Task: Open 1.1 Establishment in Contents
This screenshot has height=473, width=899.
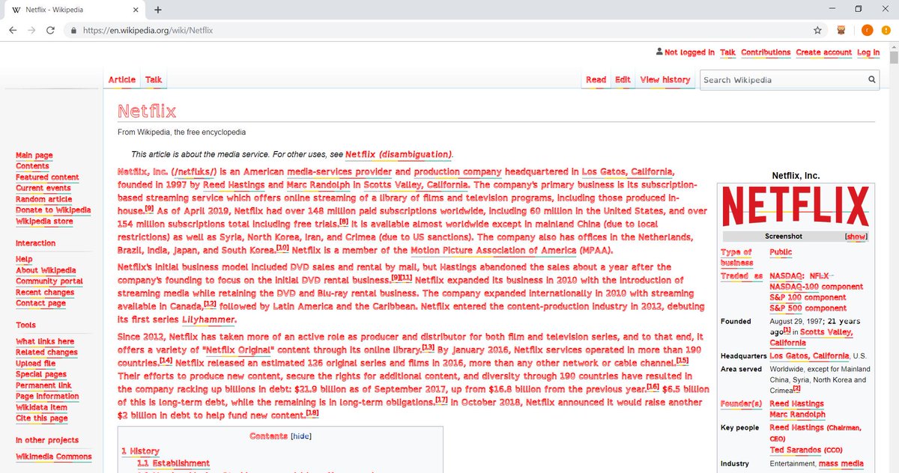Action: [x=173, y=464]
